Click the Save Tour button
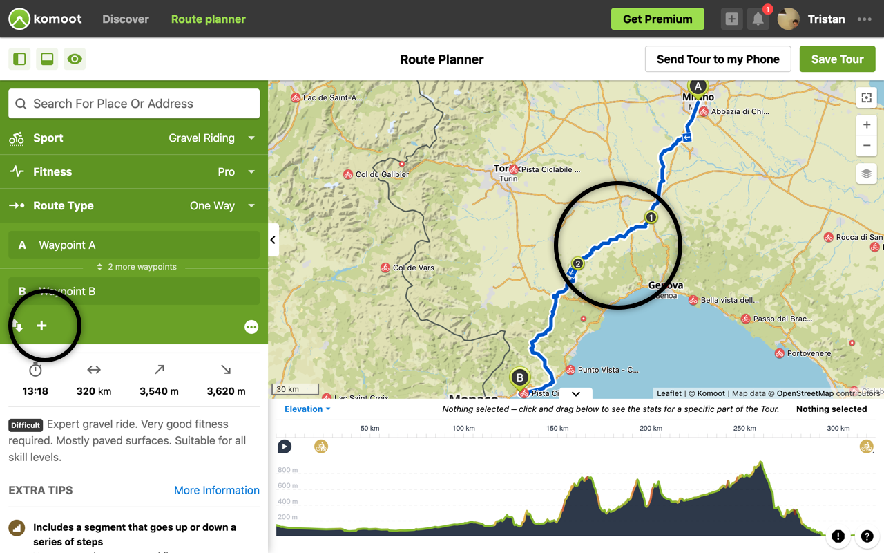This screenshot has width=884, height=553. (837, 59)
